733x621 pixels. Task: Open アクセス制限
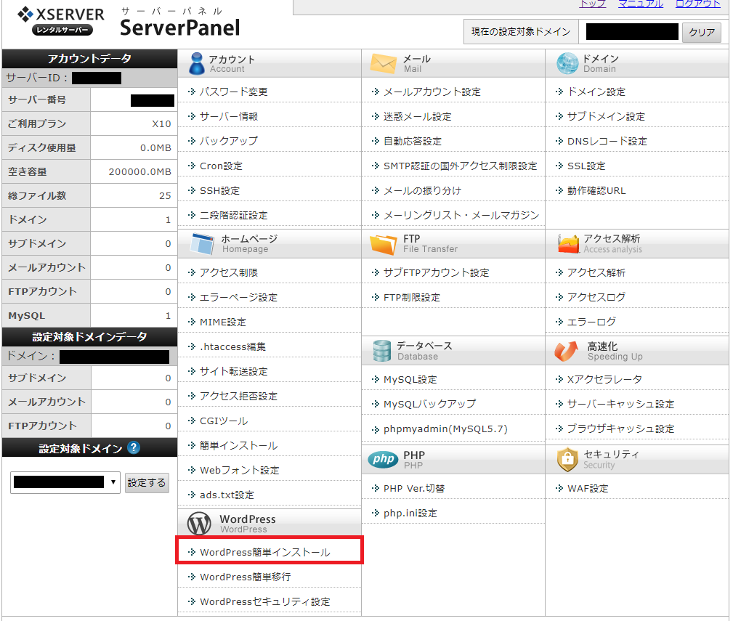[229, 272]
